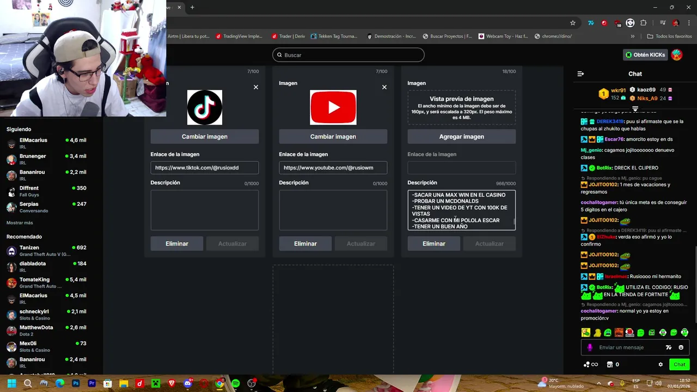
Task: Open Premiere Pro from the taskbar
Action: tap(91, 383)
